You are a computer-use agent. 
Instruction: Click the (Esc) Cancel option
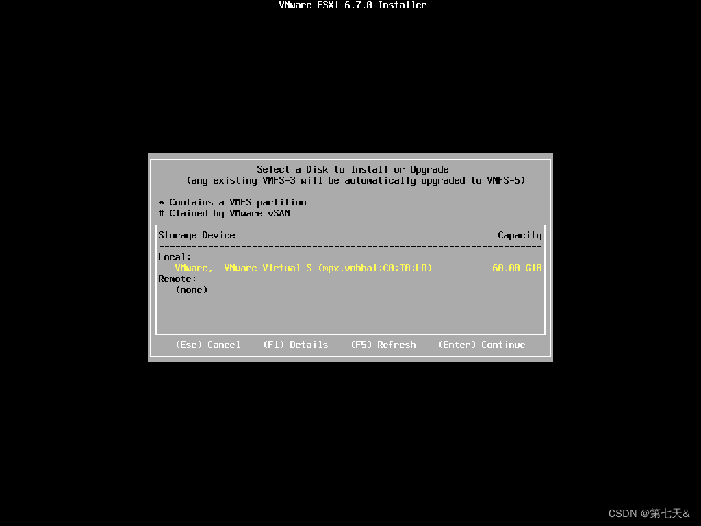[x=208, y=345]
